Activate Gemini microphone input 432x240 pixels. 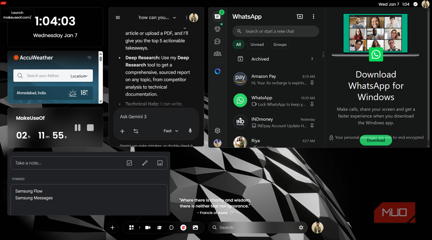point(190,131)
